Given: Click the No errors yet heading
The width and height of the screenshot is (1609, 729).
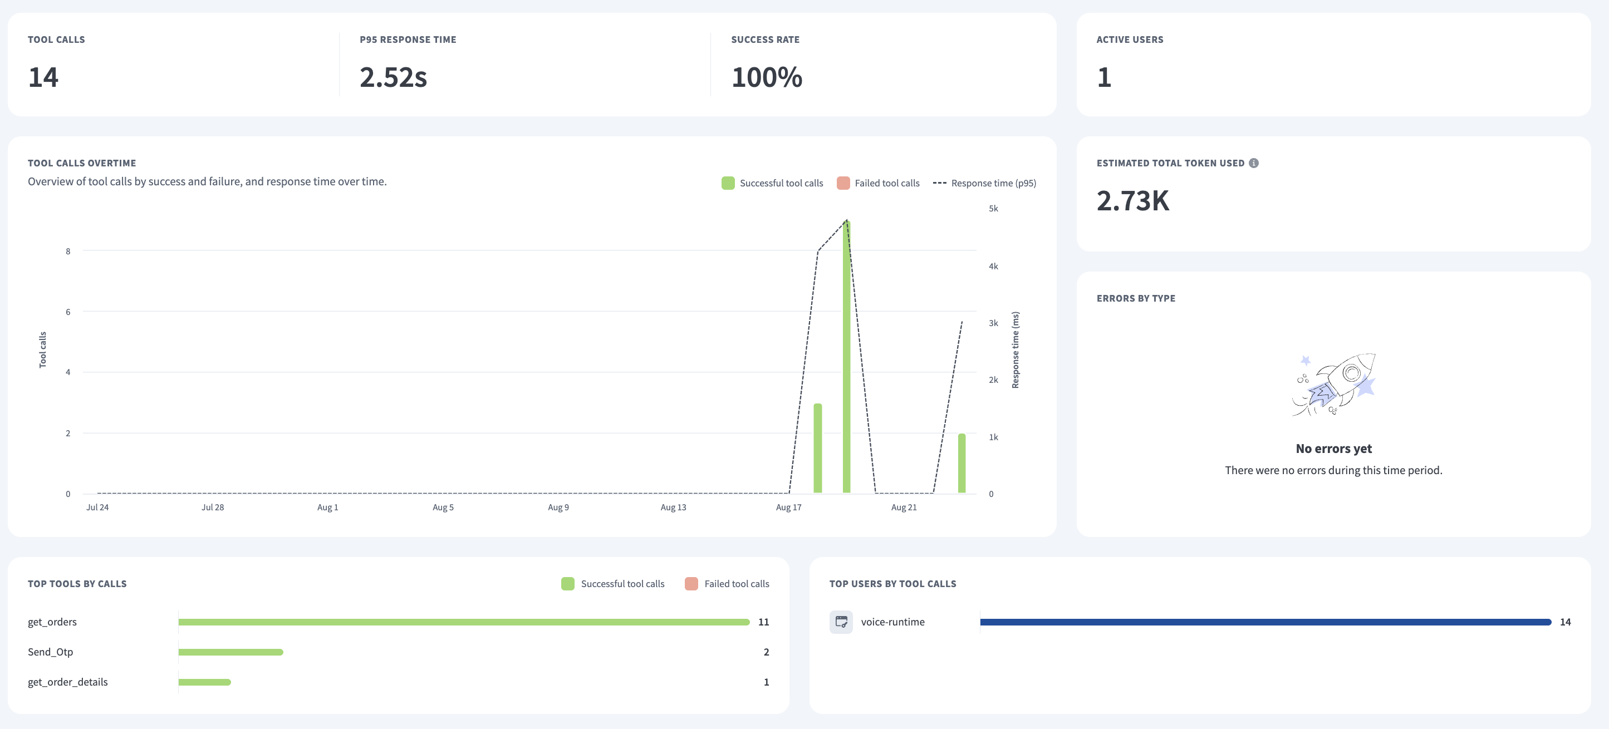Looking at the screenshot, I should (x=1333, y=449).
